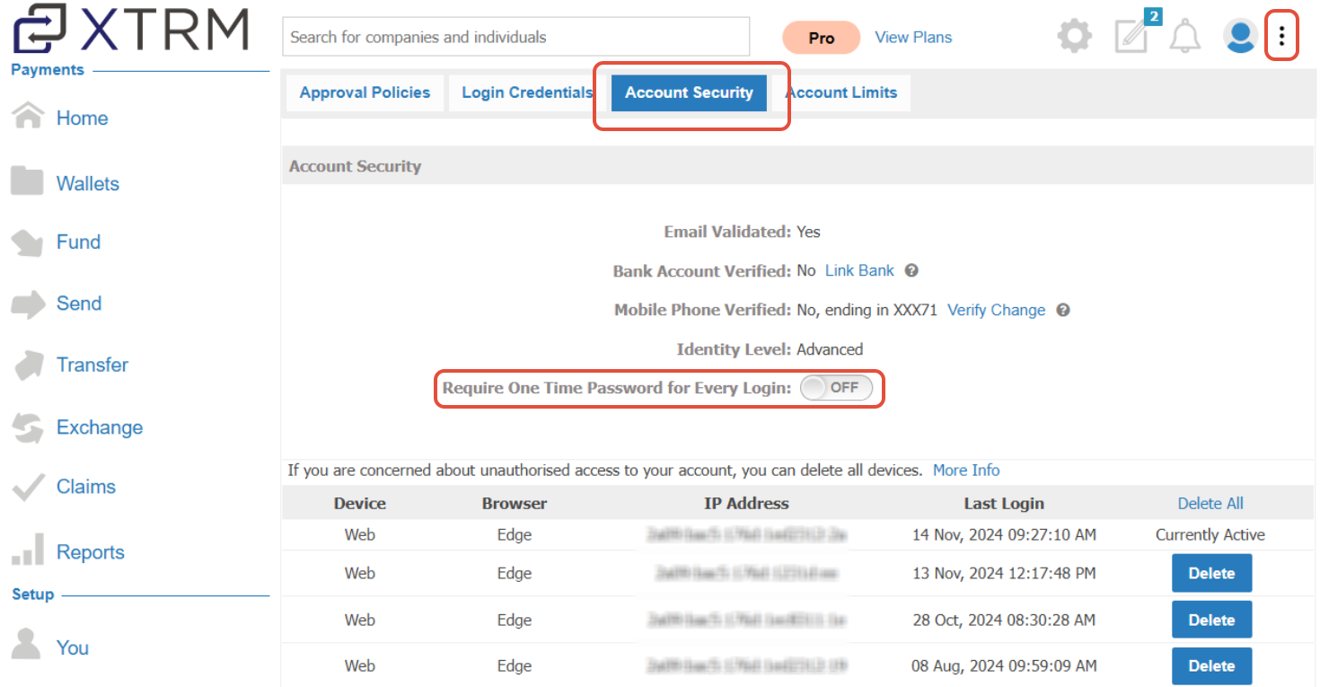Image resolution: width=1320 pixels, height=687 pixels.
Task: Delete the 13 Nov, 2024 device entry
Action: (1211, 573)
